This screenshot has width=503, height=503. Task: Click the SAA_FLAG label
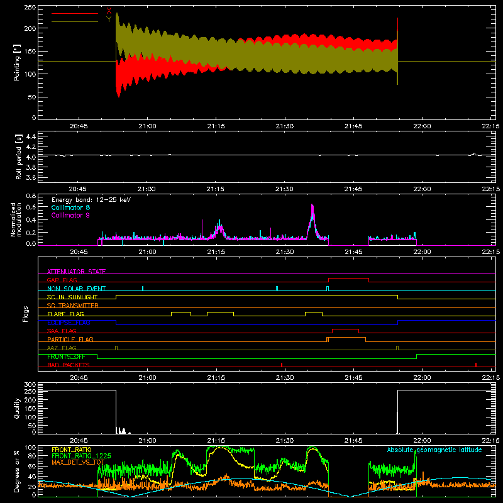(62, 331)
